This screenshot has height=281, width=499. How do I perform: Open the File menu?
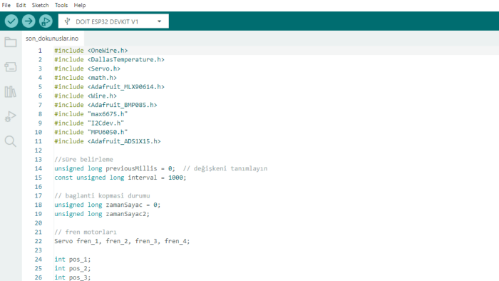[x=6, y=5]
